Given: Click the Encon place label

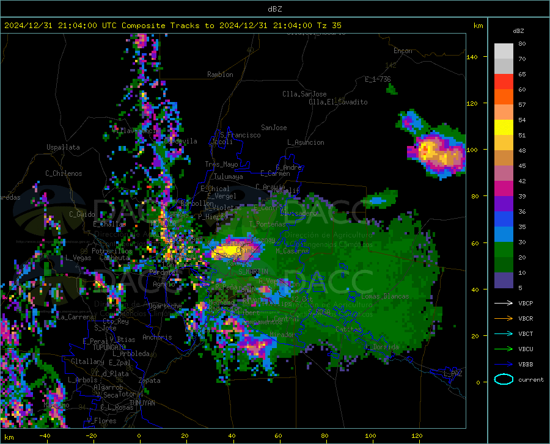Looking at the screenshot, I should point(403,51).
